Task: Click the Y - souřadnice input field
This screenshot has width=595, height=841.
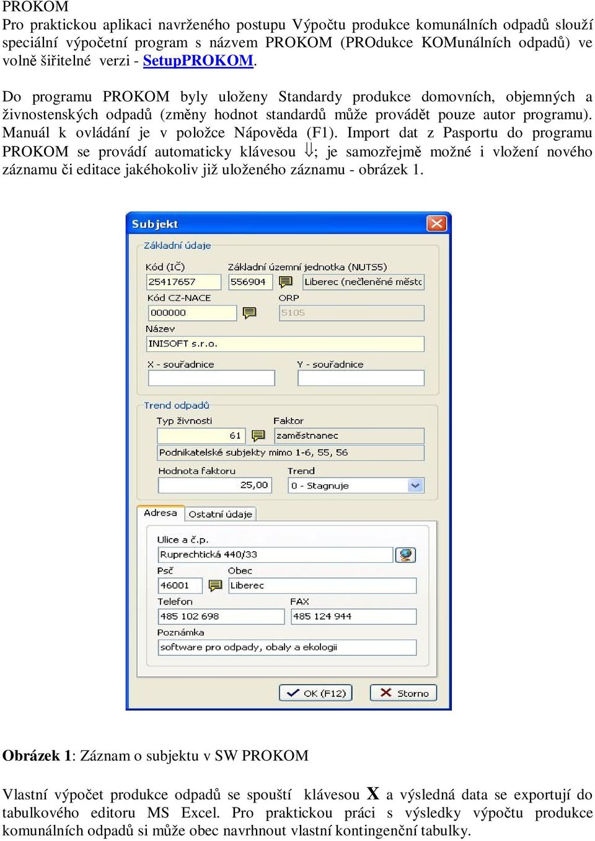Action: [361, 378]
